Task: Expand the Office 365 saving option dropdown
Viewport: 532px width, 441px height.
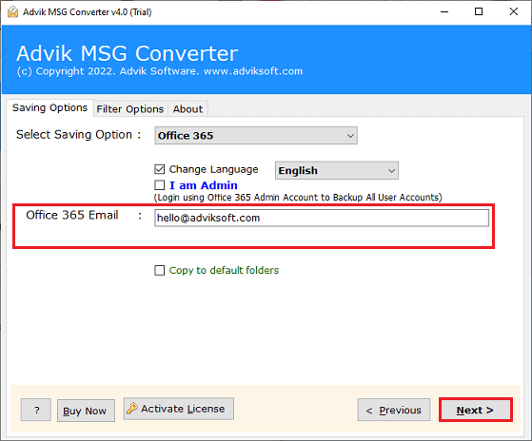Action: pos(256,136)
